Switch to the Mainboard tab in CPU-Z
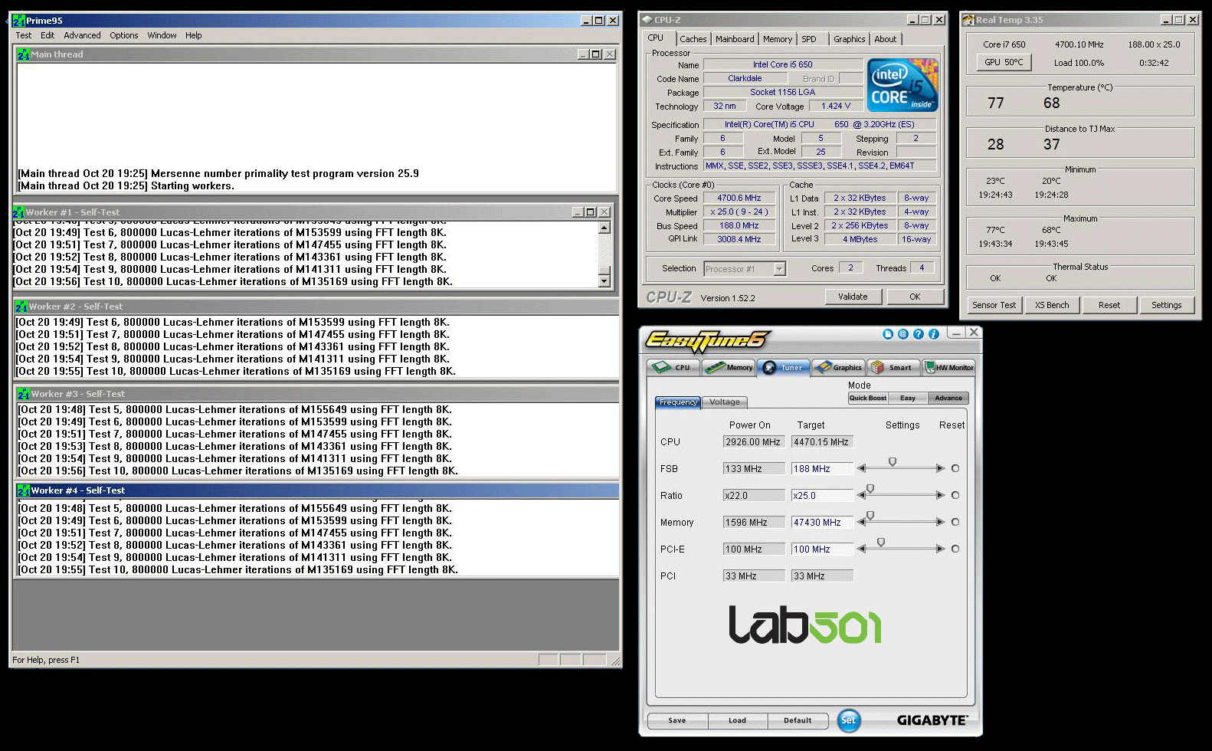This screenshot has height=751, width=1212. coord(735,39)
